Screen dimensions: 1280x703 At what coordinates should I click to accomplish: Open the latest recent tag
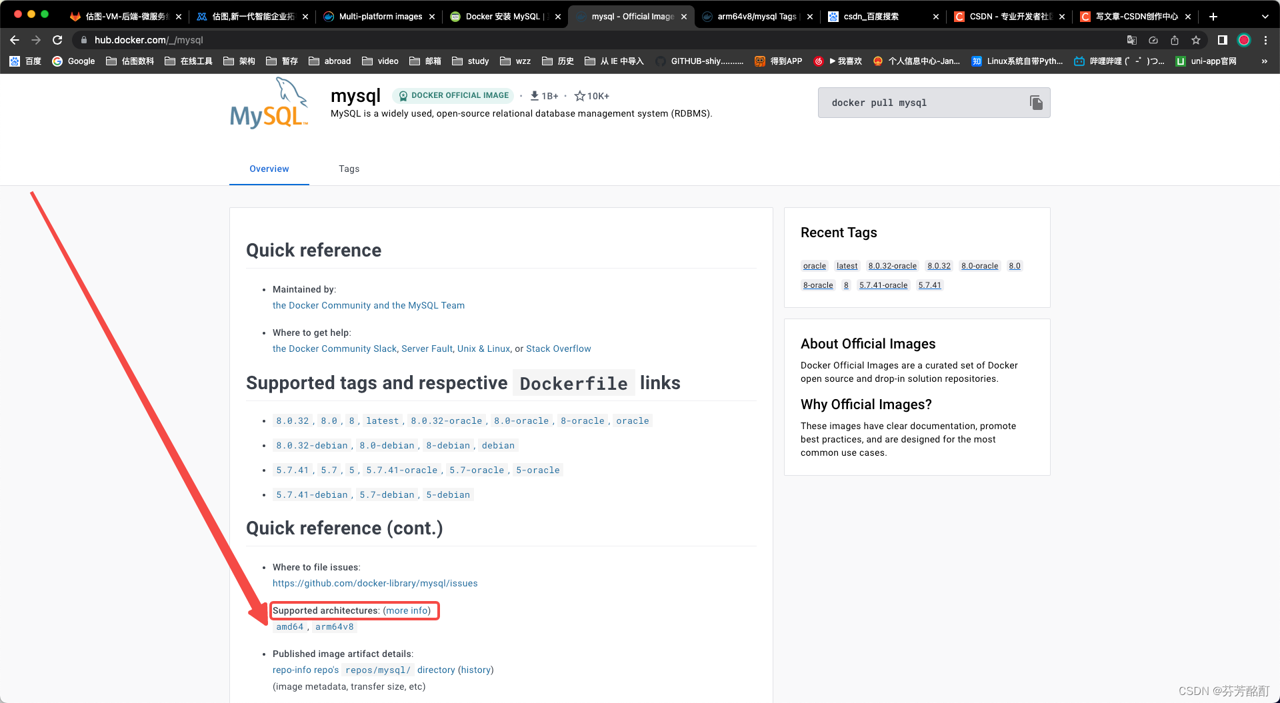pos(847,266)
